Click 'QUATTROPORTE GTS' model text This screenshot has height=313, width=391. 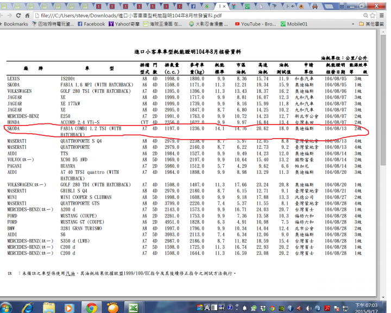coord(80,203)
